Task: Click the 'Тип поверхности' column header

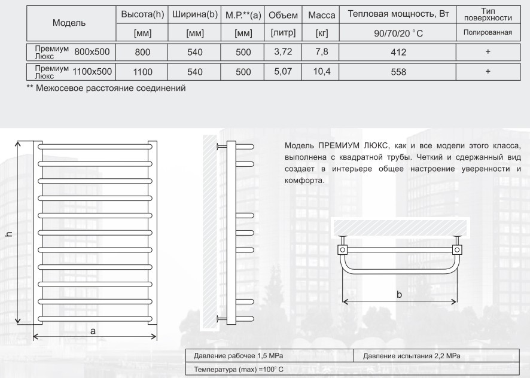Action: pyautogui.click(x=488, y=14)
